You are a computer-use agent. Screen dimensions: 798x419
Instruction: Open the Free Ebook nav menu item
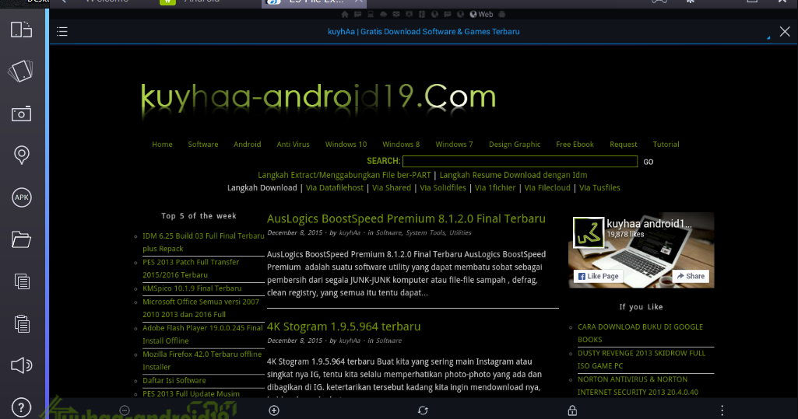click(575, 145)
